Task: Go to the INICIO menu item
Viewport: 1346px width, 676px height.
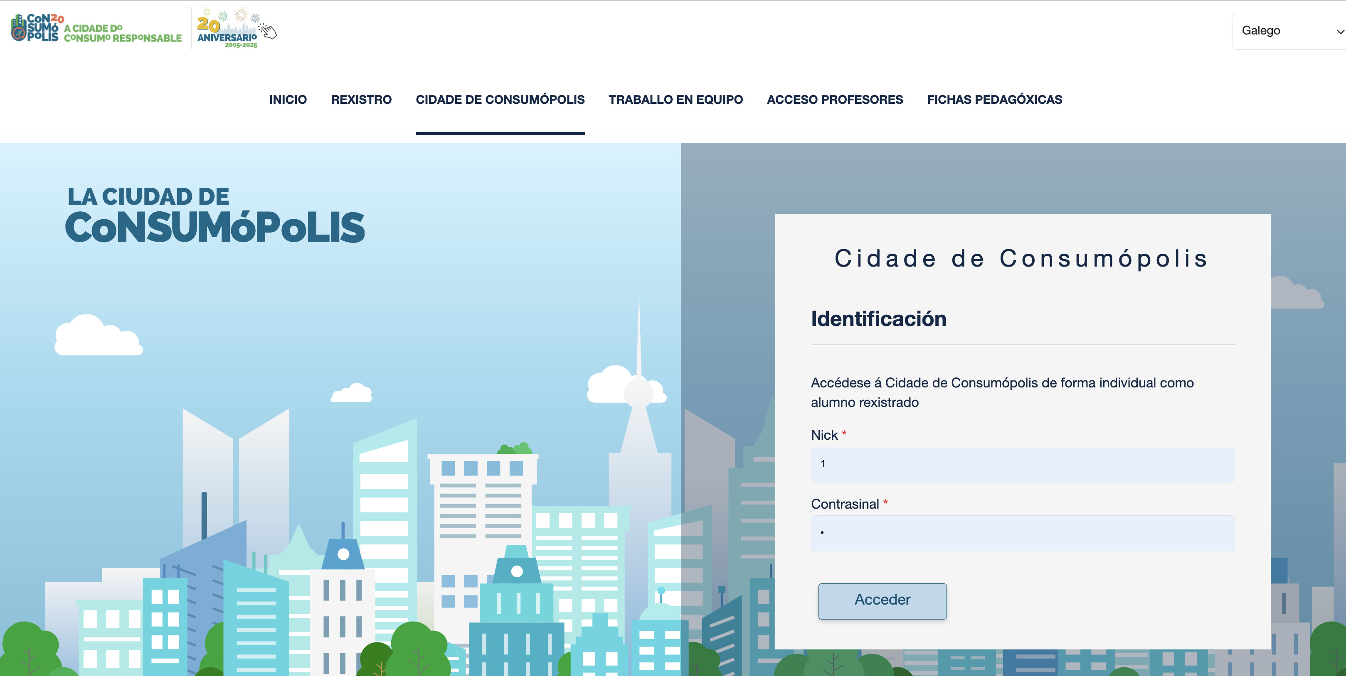Action: click(x=288, y=99)
